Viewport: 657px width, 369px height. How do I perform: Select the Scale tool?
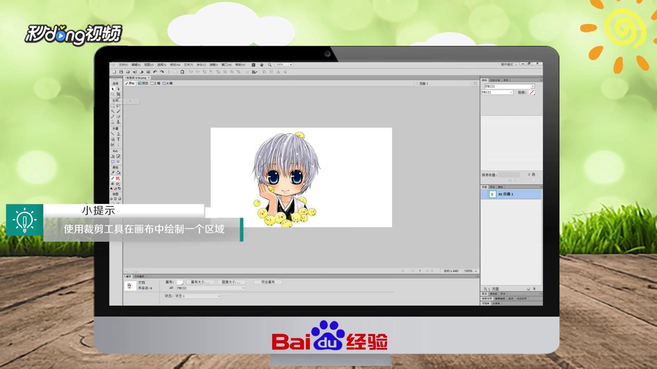(112, 94)
